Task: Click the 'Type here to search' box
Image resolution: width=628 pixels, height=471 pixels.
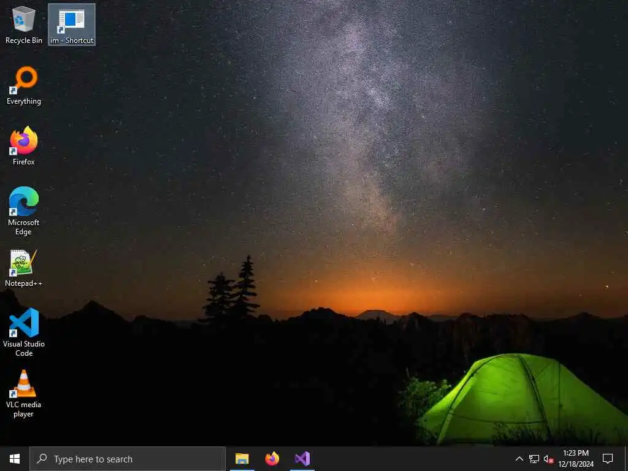Action: (128, 459)
